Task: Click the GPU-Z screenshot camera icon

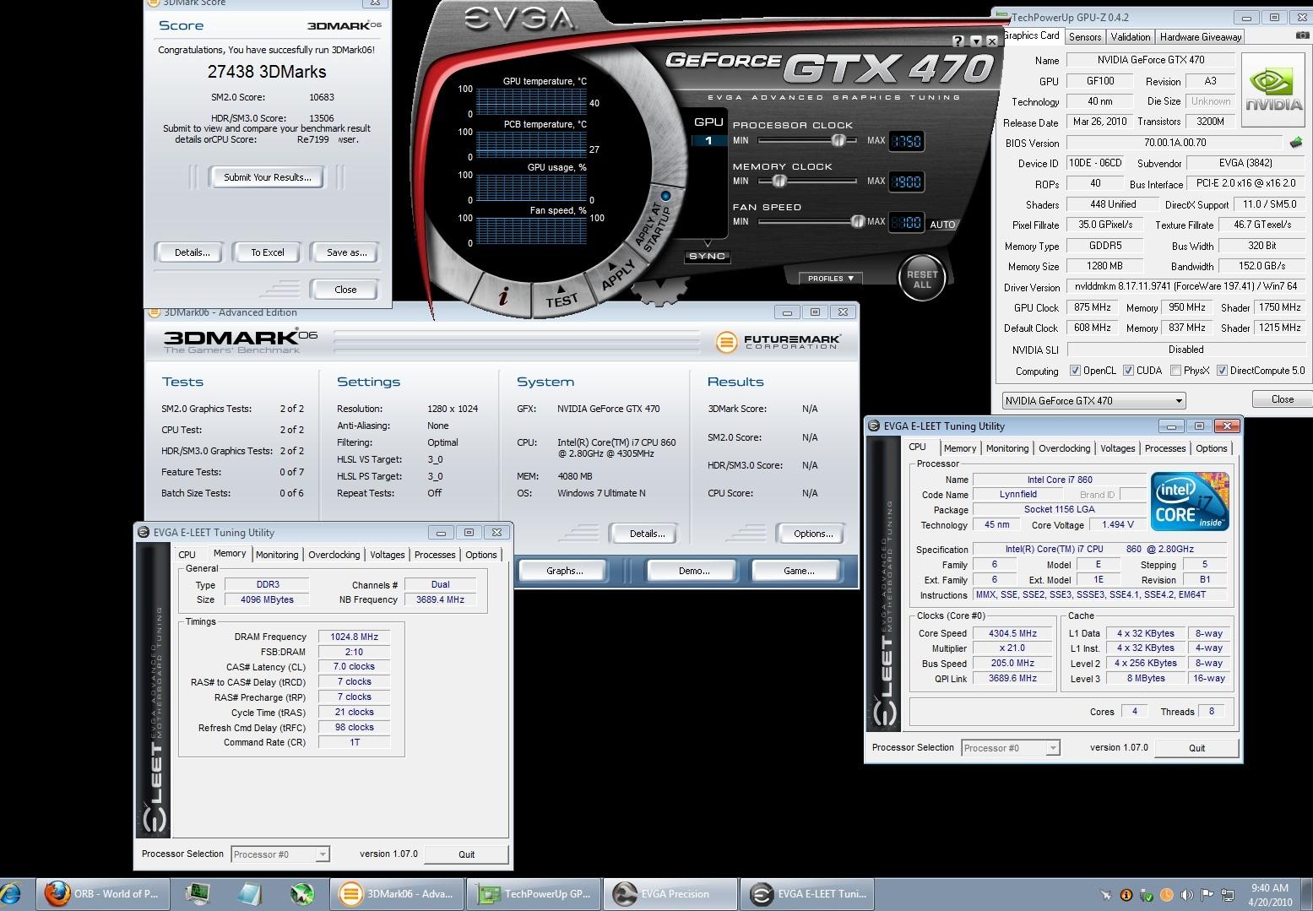Action: (x=1302, y=36)
